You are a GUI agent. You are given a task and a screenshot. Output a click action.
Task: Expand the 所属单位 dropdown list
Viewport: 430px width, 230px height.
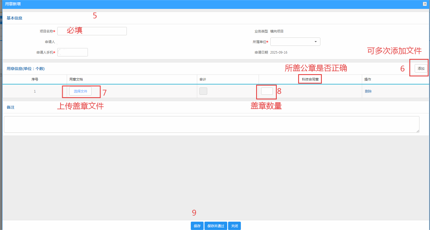coord(295,42)
